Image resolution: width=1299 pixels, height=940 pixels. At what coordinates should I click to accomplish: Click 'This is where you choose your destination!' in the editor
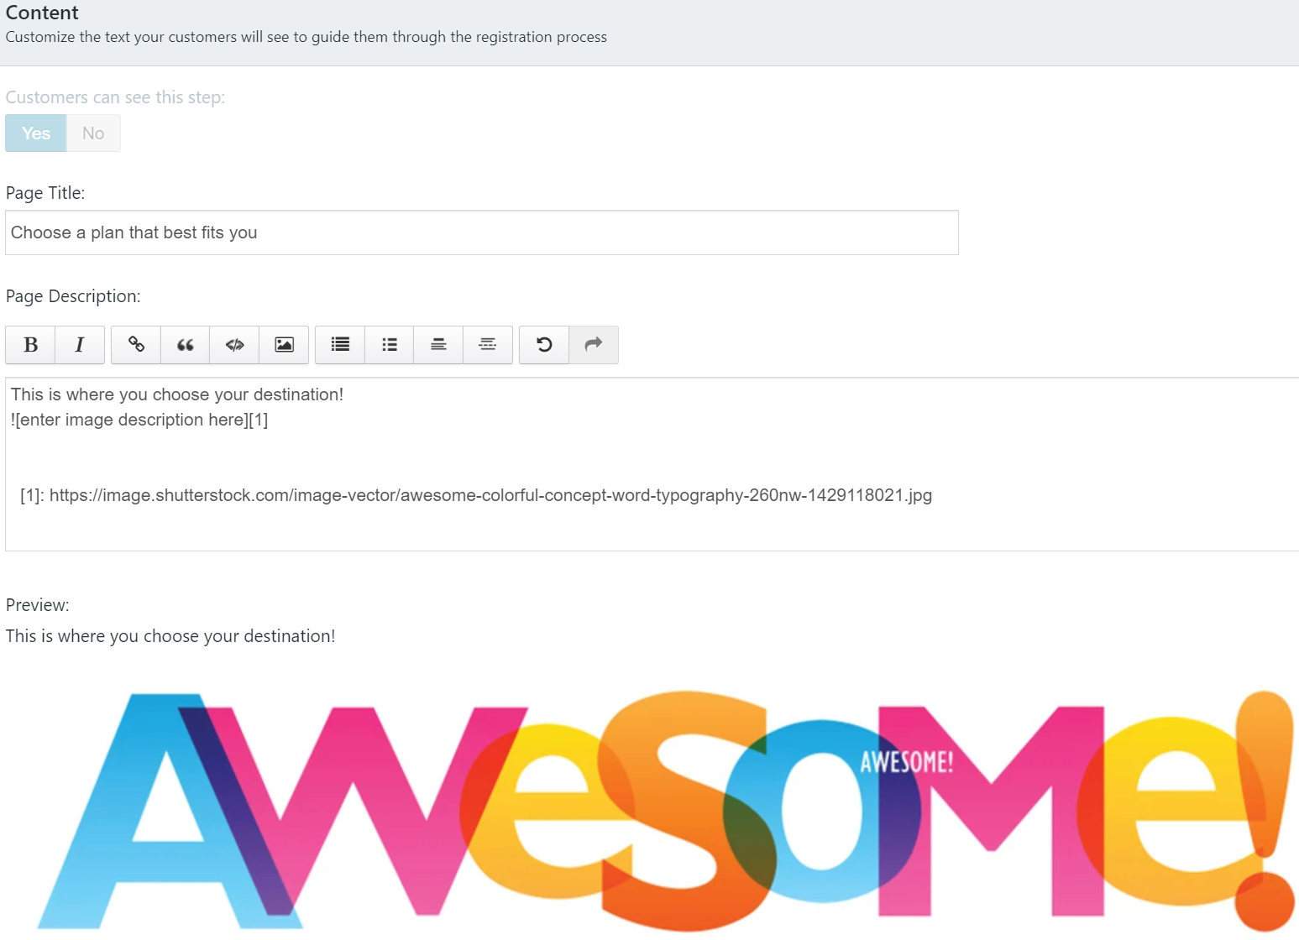click(x=177, y=394)
